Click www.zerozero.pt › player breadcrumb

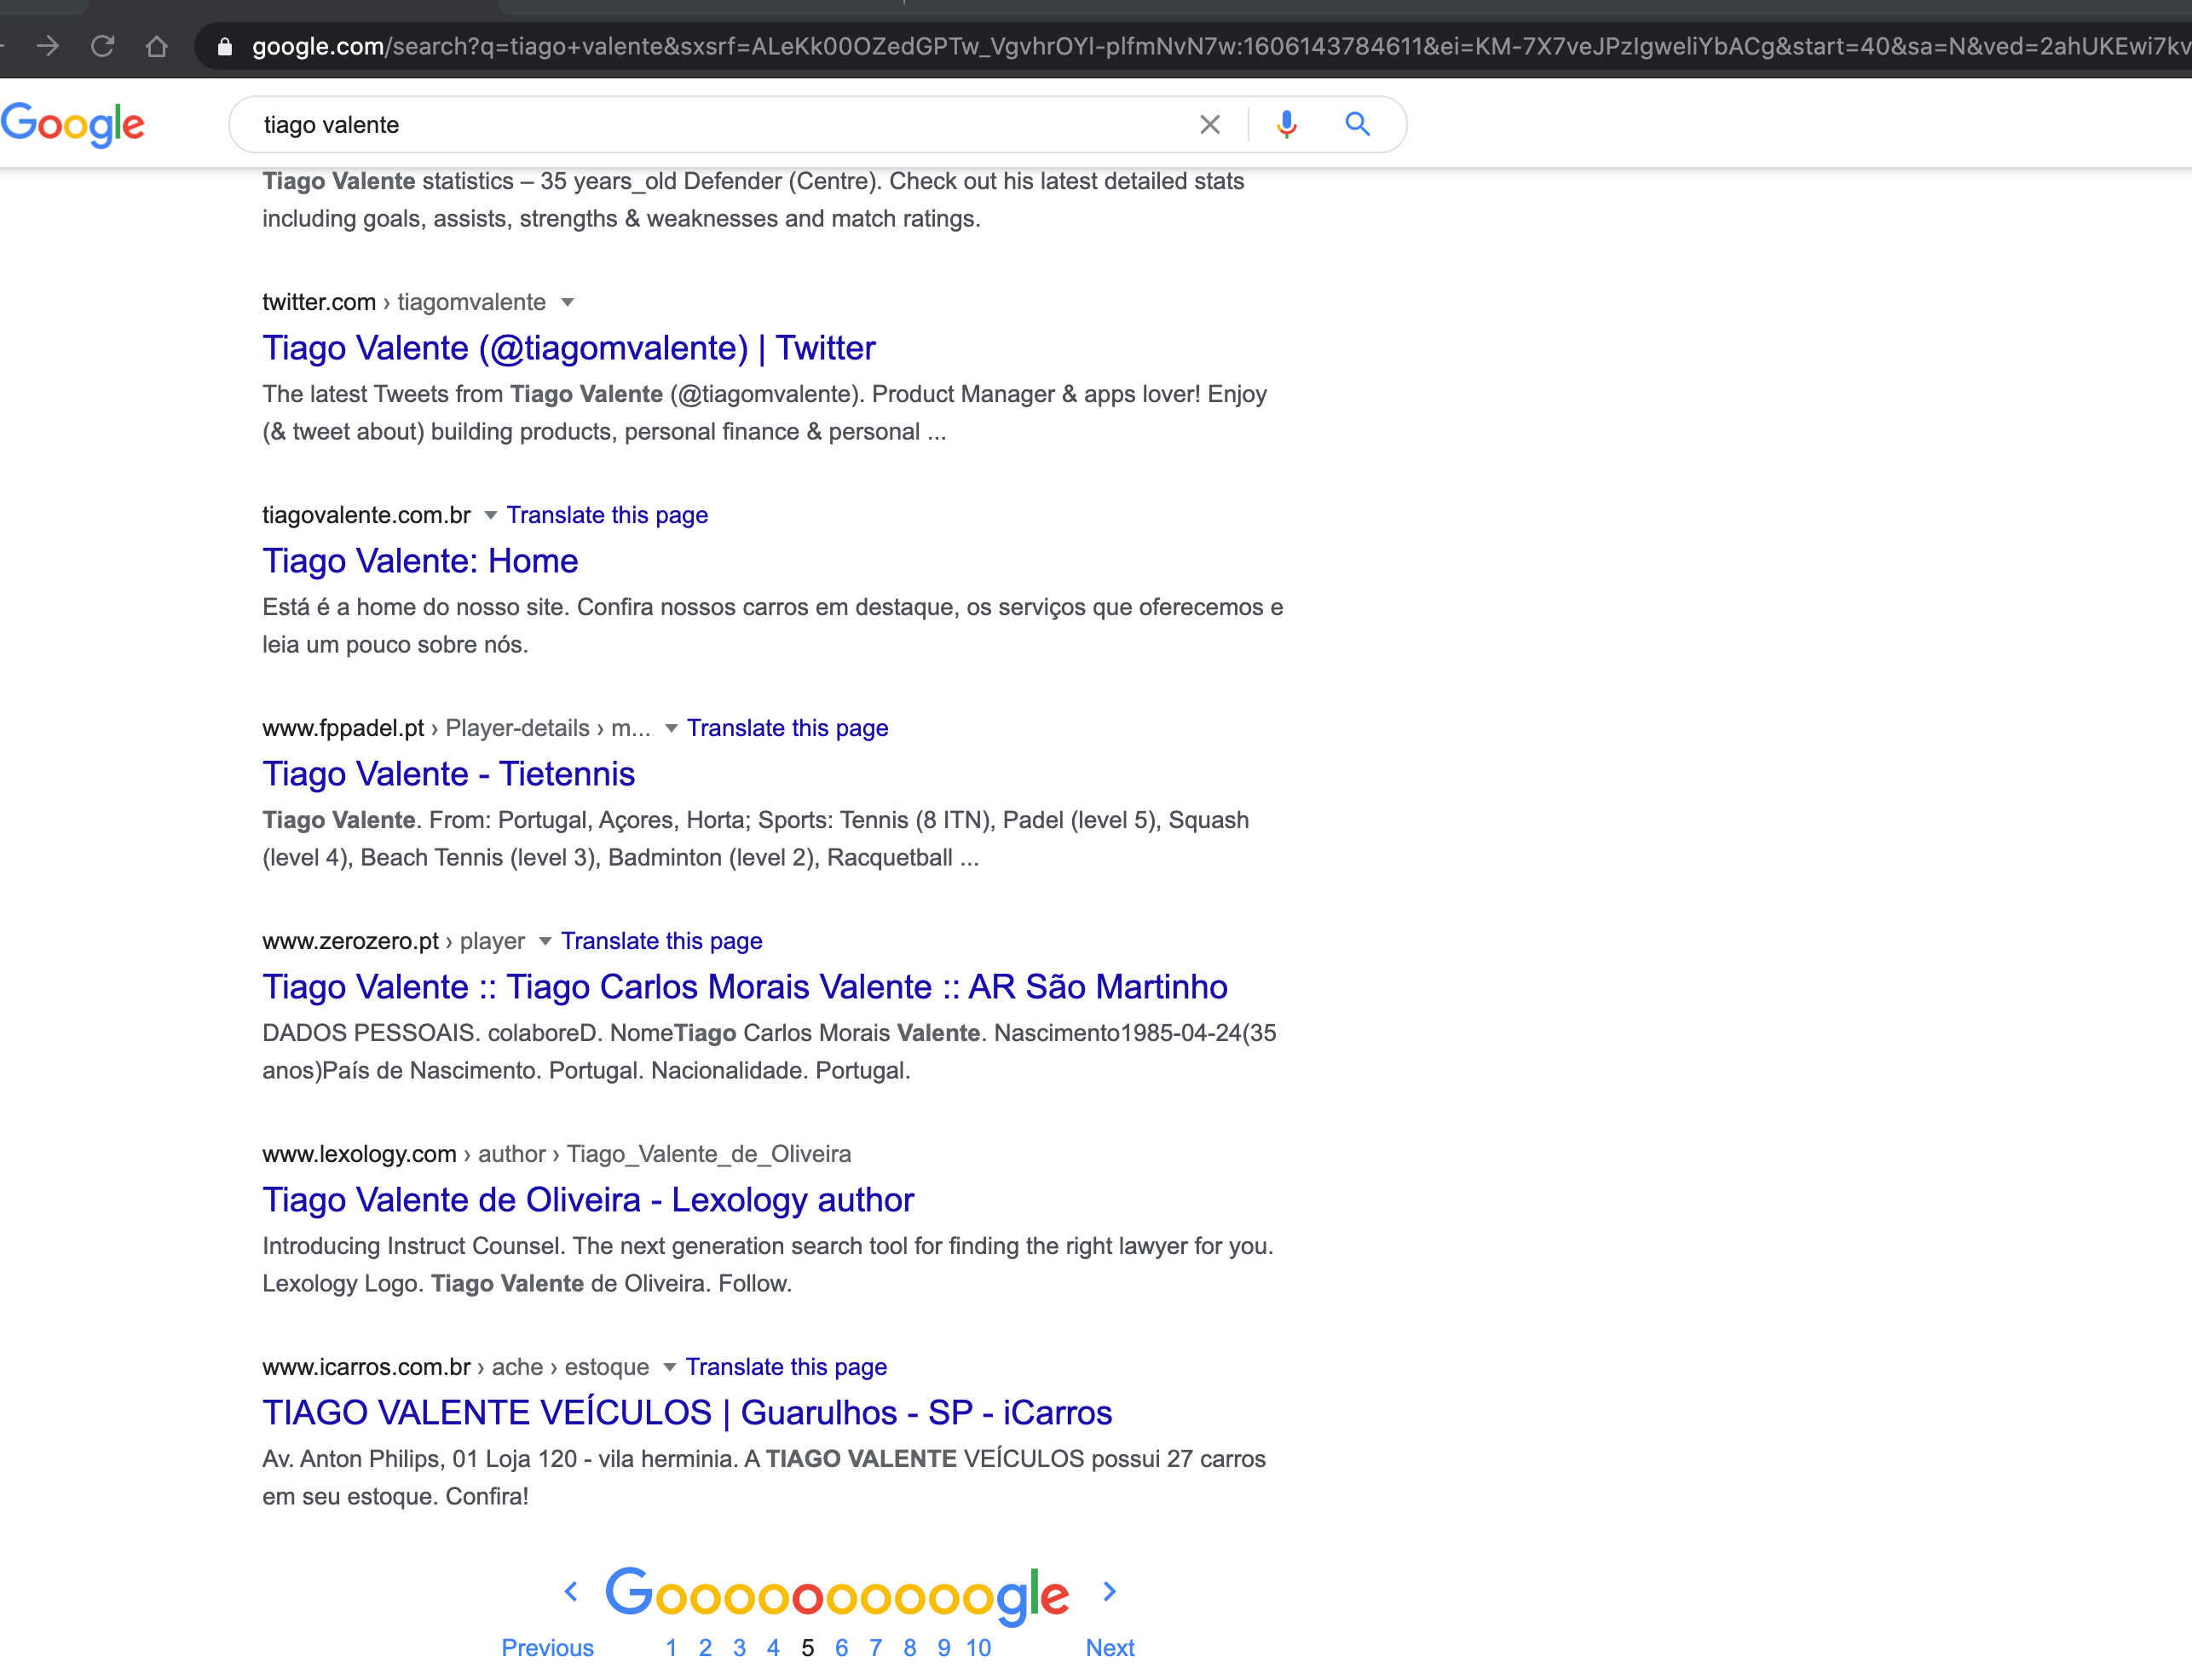393,941
